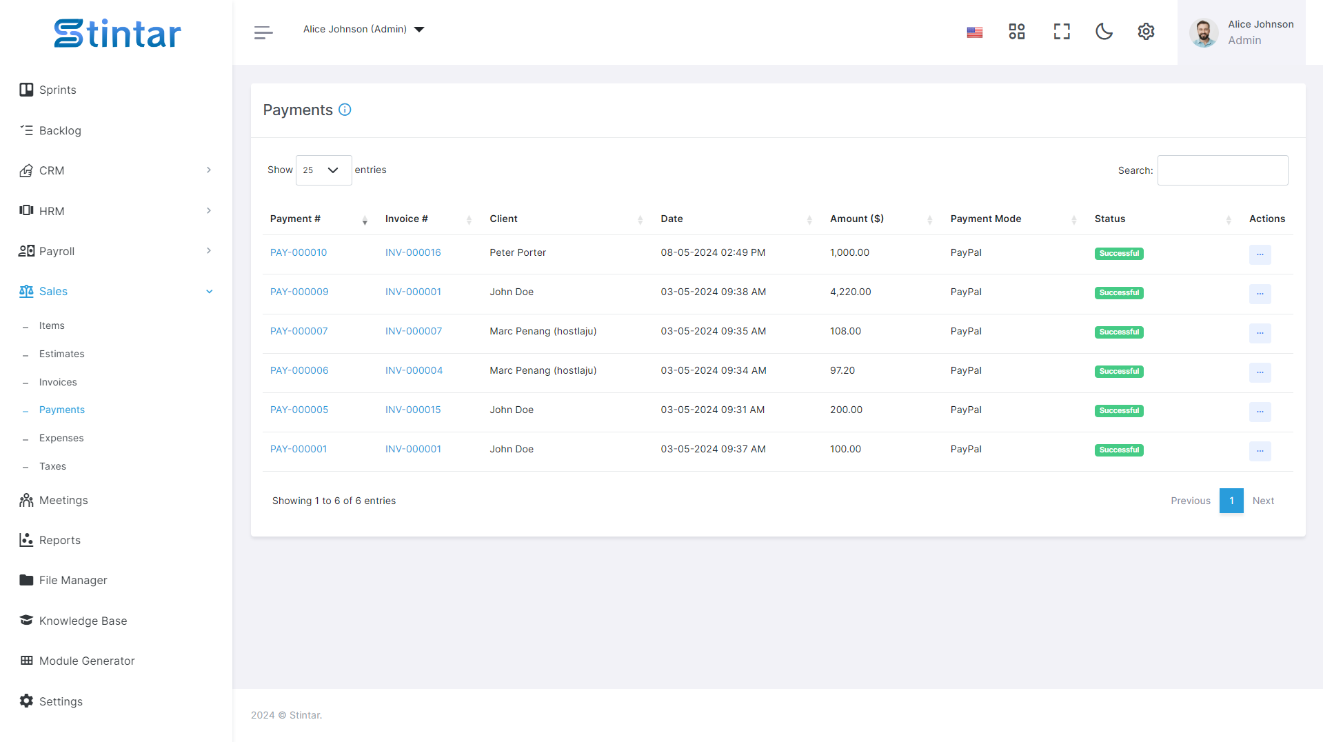This screenshot has width=1323, height=742.
Task: Open invoice link INV-000016
Action: tap(413, 252)
